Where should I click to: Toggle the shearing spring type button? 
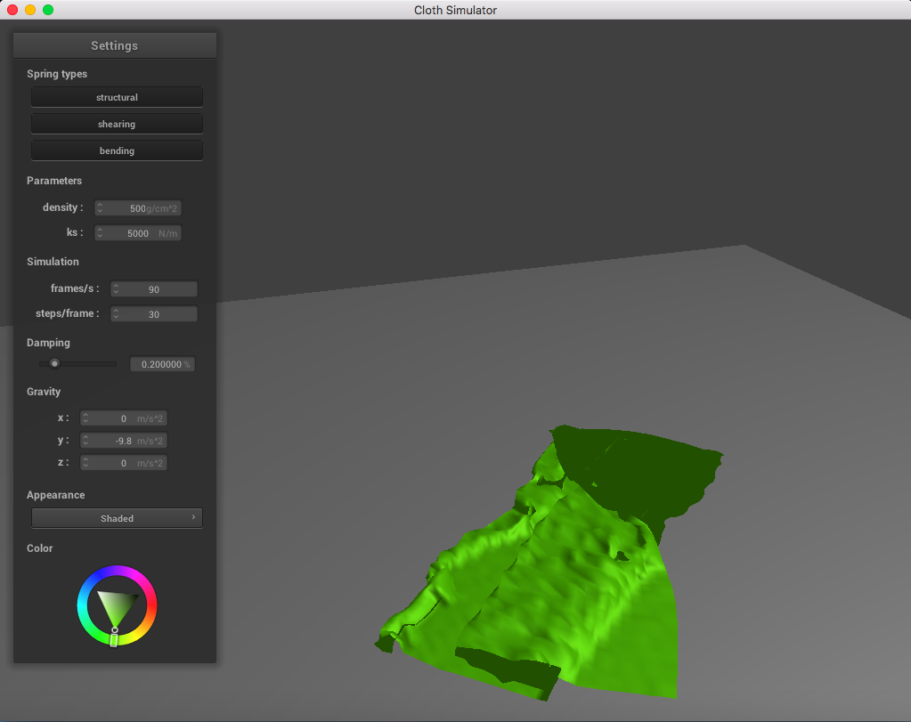(117, 124)
